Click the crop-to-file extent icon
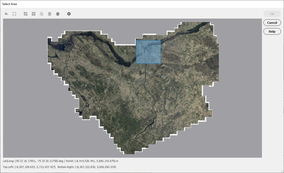The height and width of the screenshot is (173, 284). coord(42,14)
